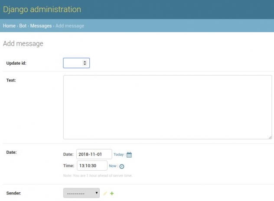Click the Text area resize handle
Viewport: 274px width, 201px height.
[270, 137]
